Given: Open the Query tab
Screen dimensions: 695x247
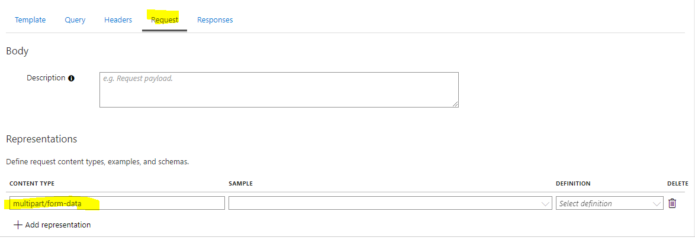Looking at the screenshot, I should (x=75, y=20).
